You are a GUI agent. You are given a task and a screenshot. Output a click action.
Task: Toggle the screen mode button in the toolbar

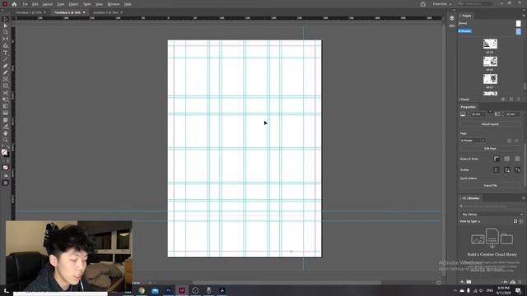6,183
